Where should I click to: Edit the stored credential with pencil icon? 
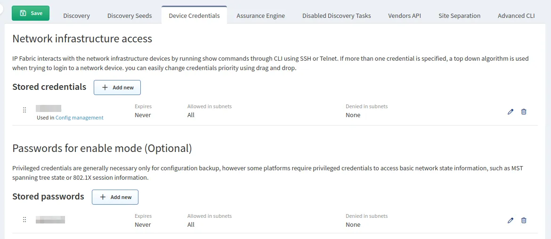pyautogui.click(x=510, y=112)
